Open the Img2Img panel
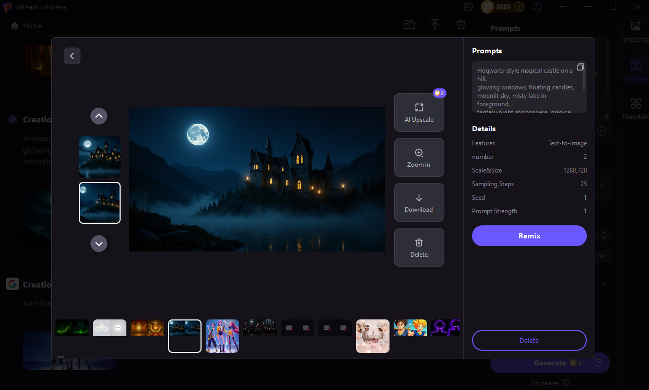 coord(635,31)
